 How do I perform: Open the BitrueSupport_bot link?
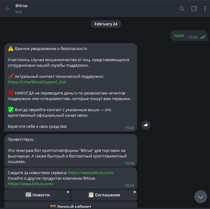pyautogui.click(x=37, y=82)
